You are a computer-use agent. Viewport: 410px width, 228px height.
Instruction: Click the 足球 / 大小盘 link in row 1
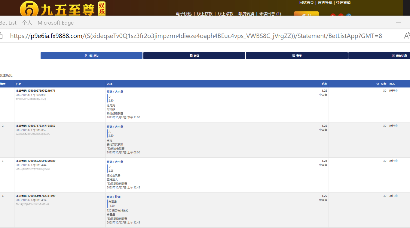[115, 92]
